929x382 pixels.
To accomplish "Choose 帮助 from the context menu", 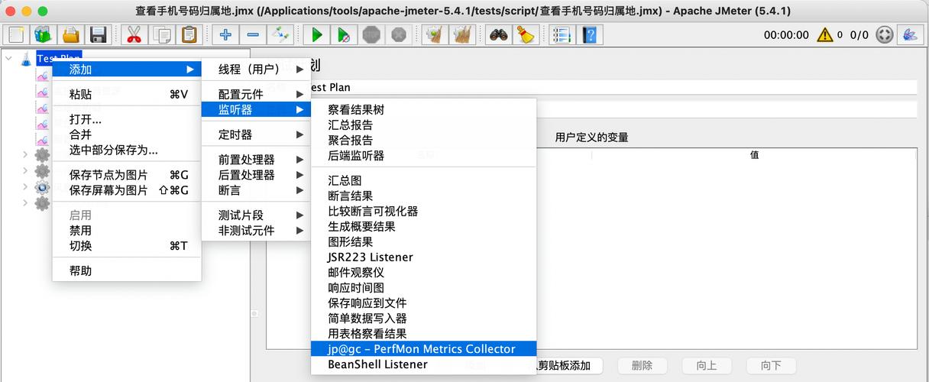I will 127,271.
